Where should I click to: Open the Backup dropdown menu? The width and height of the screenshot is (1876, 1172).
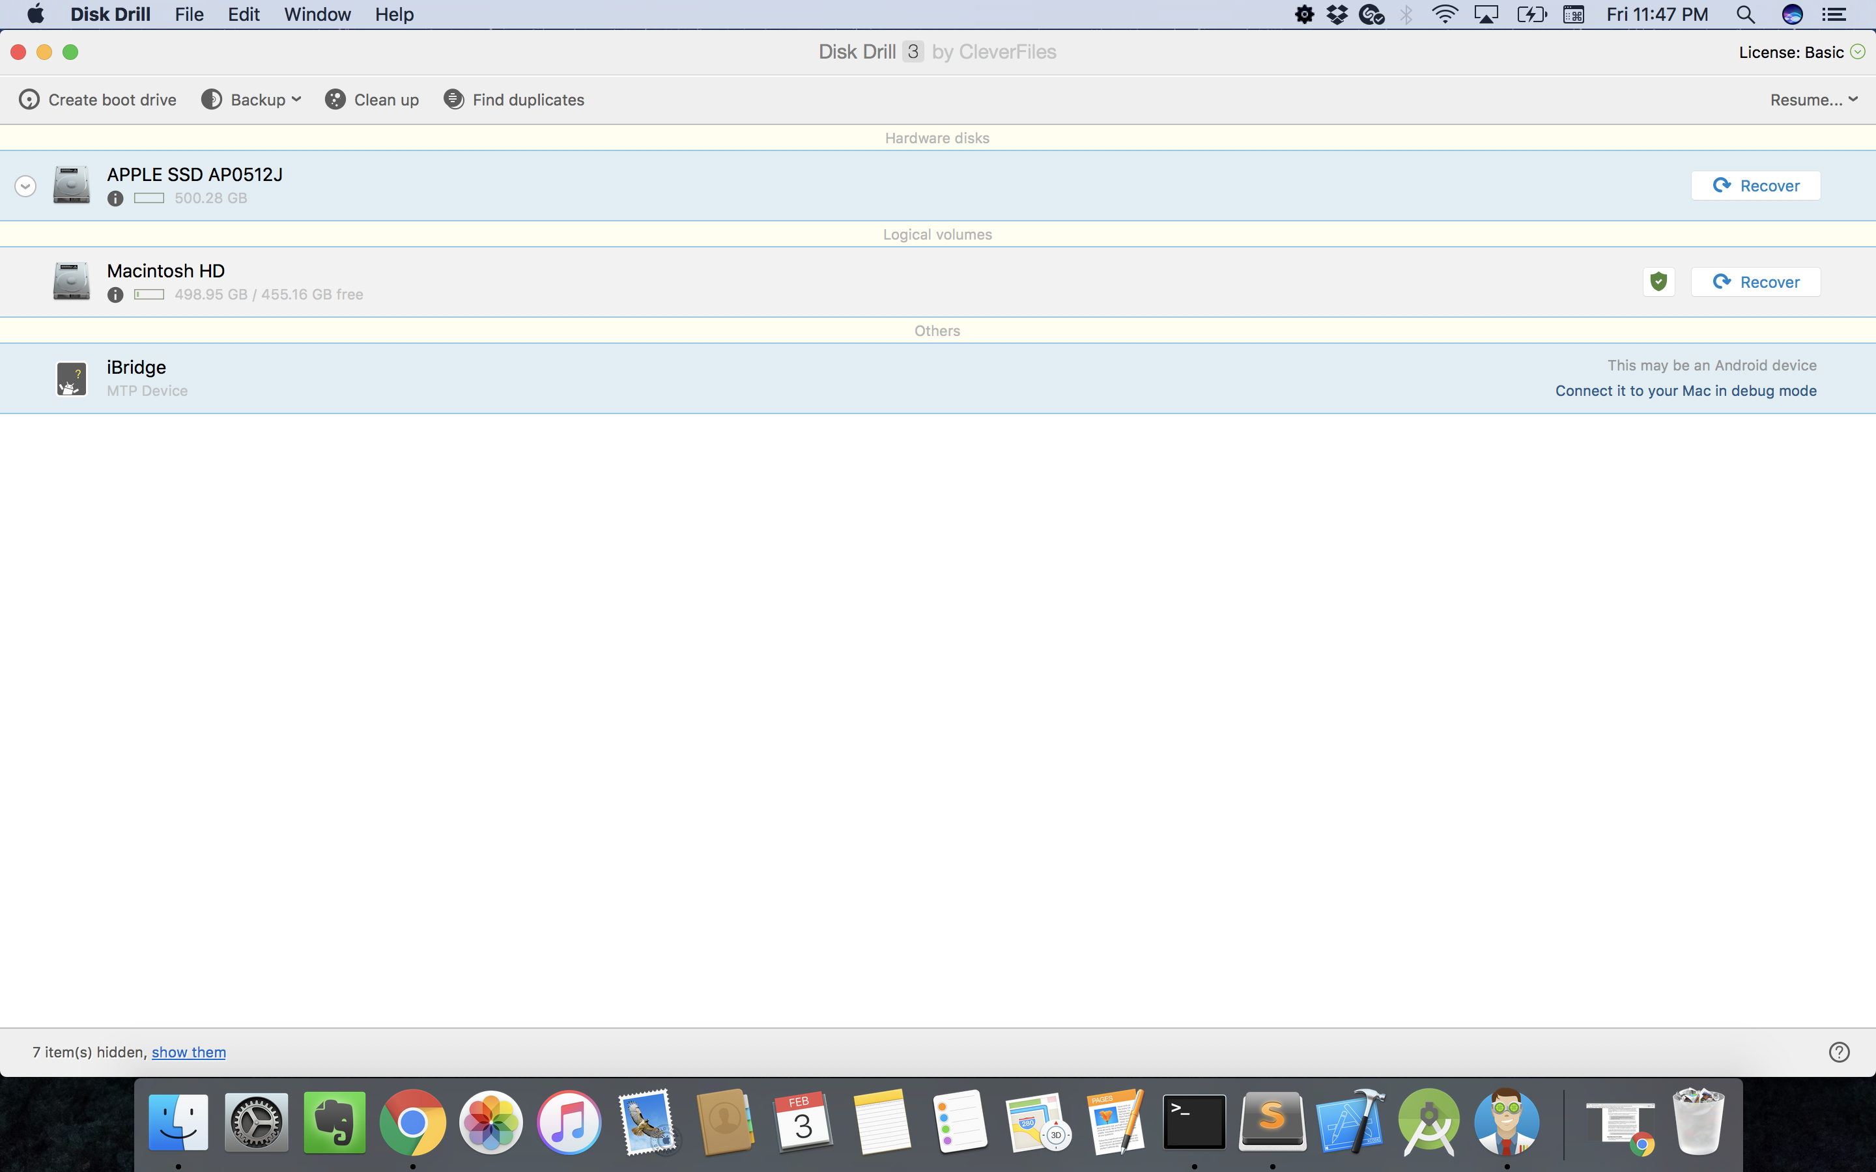pos(251,99)
